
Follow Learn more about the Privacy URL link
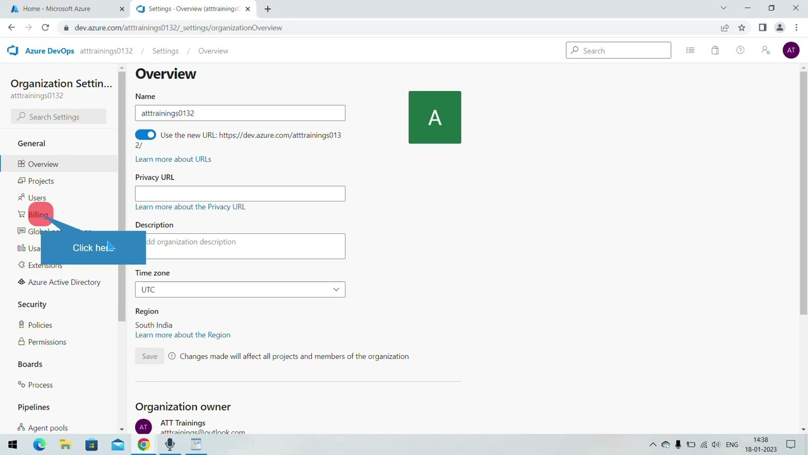click(x=190, y=207)
